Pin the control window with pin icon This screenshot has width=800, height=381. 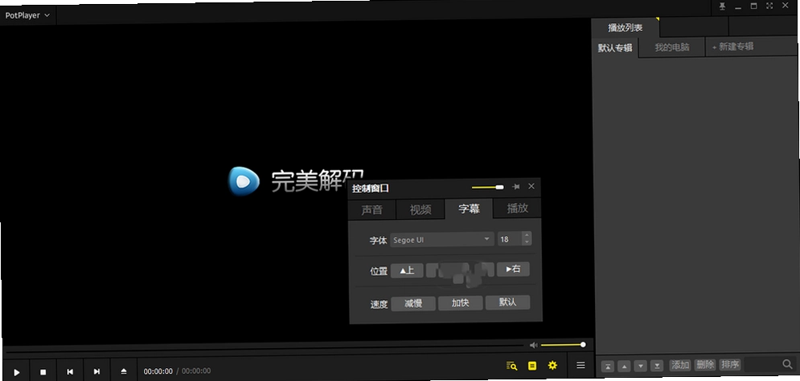516,187
